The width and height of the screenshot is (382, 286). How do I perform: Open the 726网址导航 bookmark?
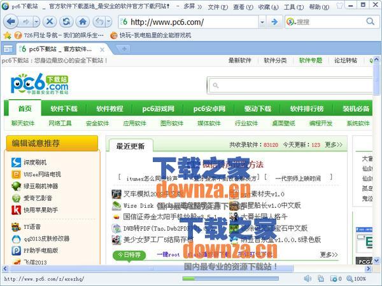click(x=59, y=36)
